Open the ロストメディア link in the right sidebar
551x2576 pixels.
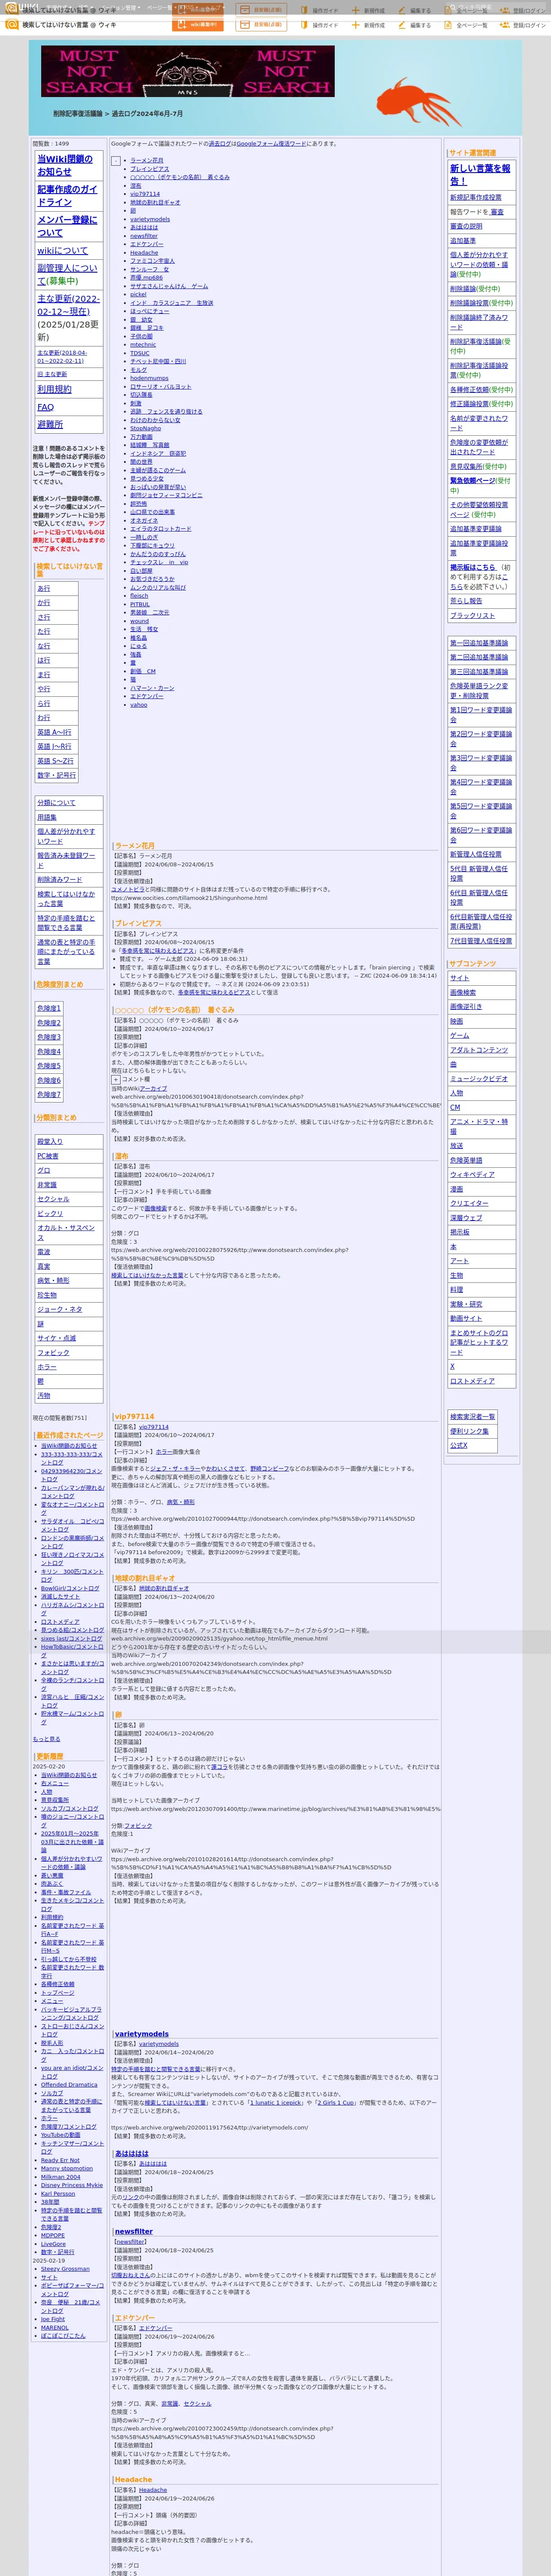(472, 1381)
